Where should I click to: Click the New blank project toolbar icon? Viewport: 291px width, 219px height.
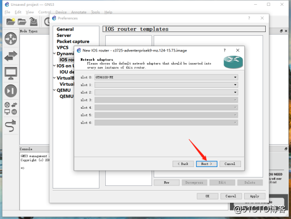(11, 22)
